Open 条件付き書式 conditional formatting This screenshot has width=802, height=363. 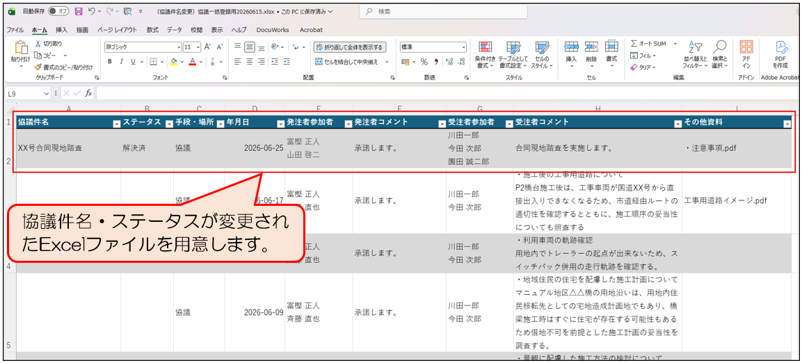484,55
